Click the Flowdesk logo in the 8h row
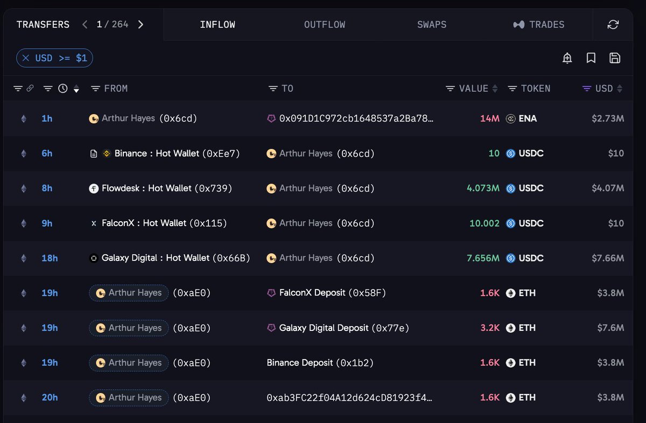The height and width of the screenshot is (423, 646). point(94,188)
